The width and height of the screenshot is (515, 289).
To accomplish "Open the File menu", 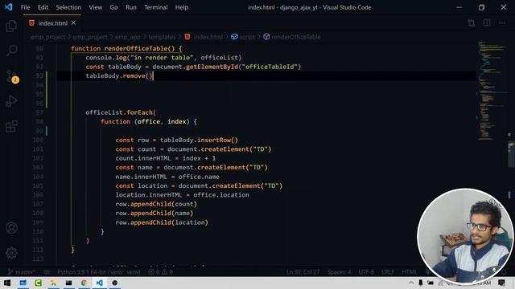I will coord(25,7).
